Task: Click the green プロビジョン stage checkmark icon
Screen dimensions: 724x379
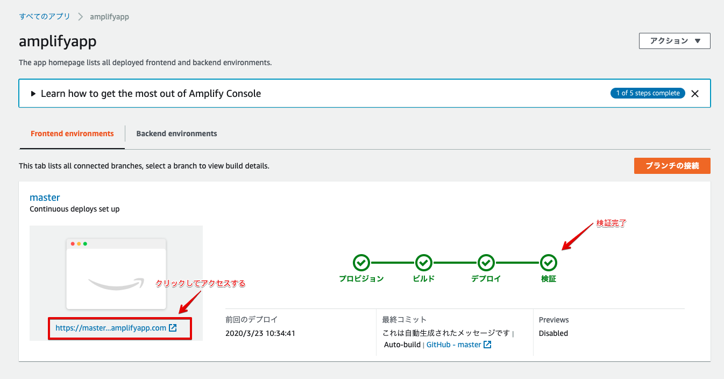Action: 361,264
